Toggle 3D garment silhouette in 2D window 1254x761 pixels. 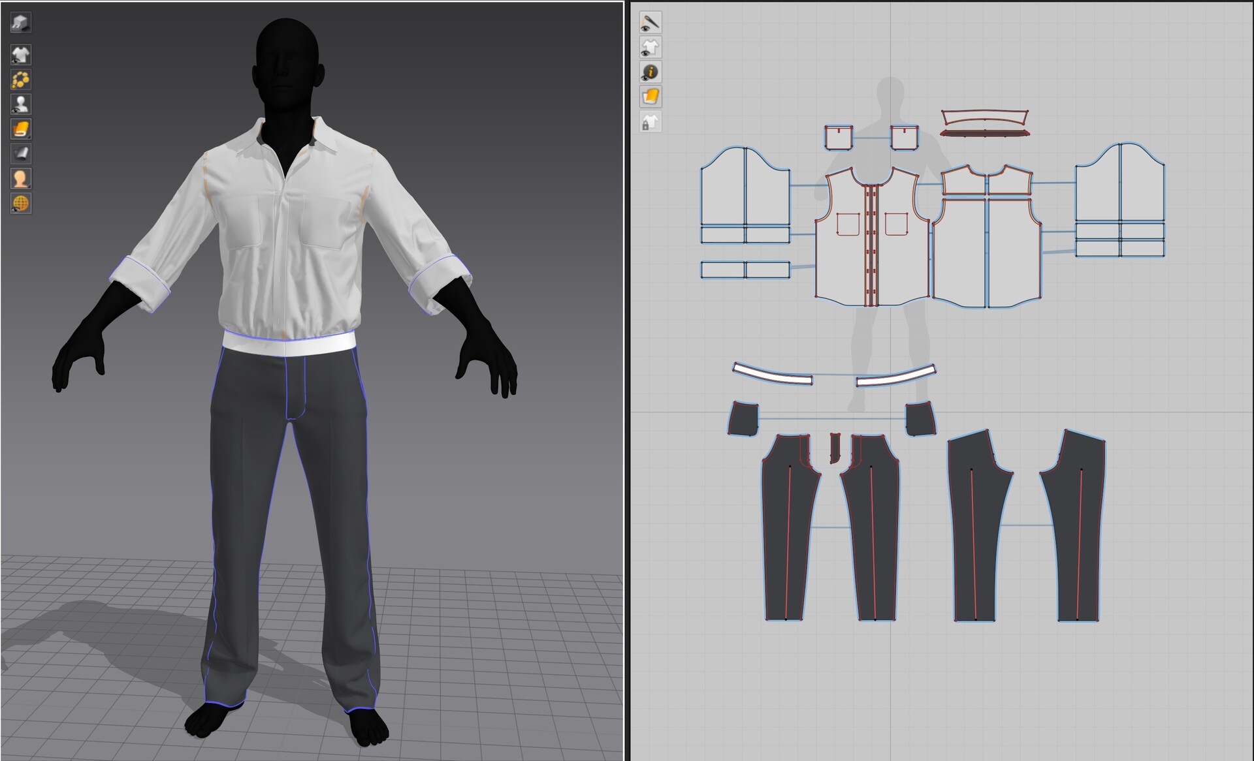(650, 47)
